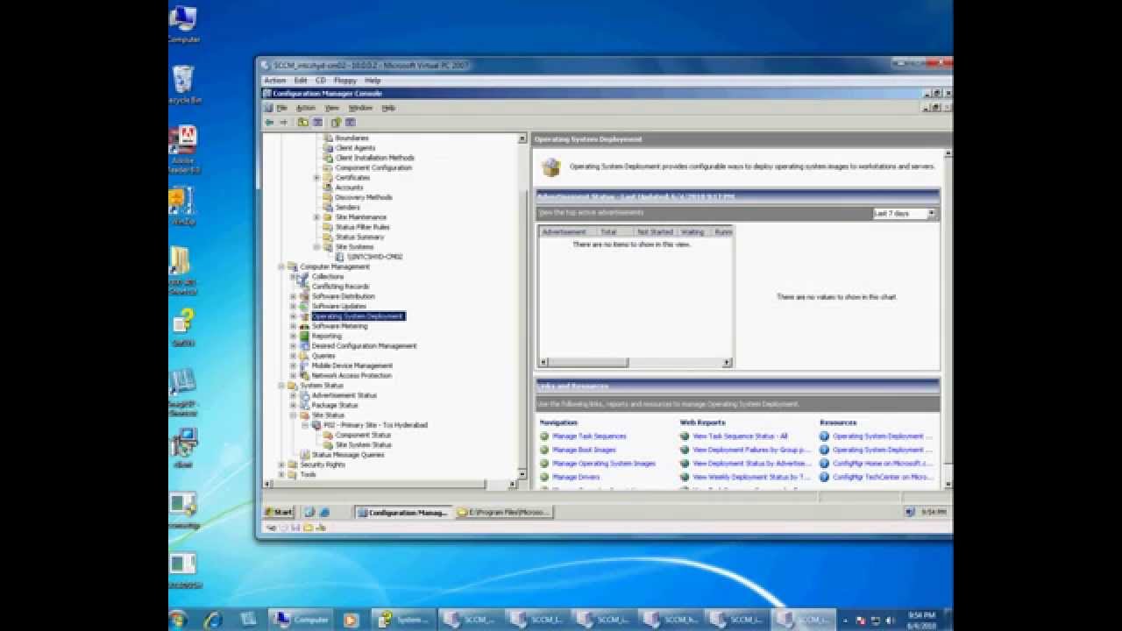The width and height of the screenshot is (1122, 631).
Task: Click the Client Agents node icon
Action: coord(329,148)
